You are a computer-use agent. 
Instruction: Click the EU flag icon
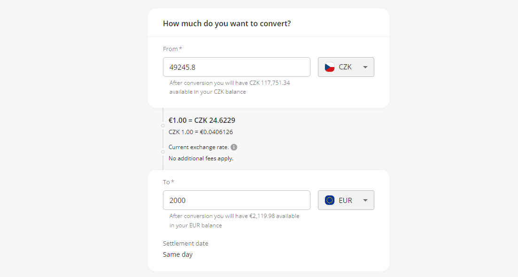[x=329, y=200]
